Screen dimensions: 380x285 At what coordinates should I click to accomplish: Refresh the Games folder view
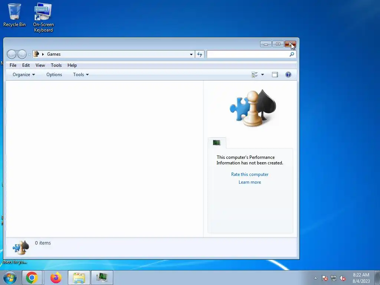pyautogui.click(x=200, y=54)
